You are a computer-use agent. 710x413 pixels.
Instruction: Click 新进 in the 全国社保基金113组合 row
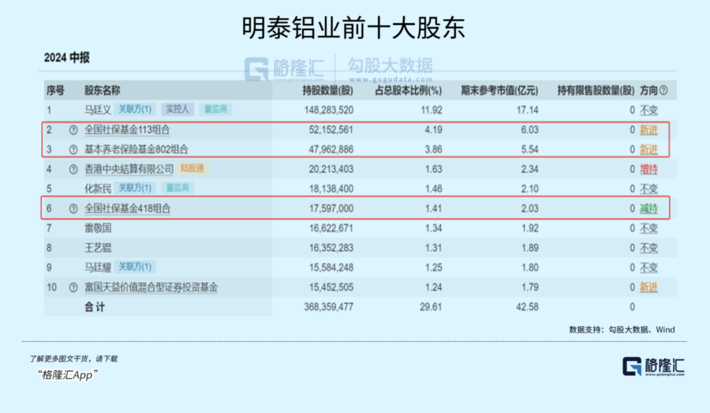point(648,130)
